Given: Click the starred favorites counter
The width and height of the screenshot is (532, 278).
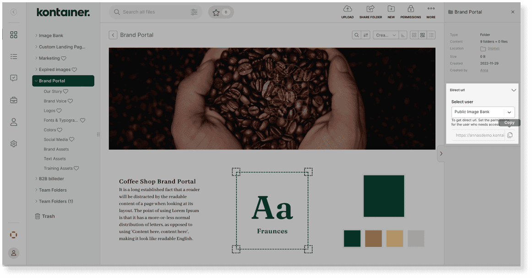Looking at the screenshot, I should [221, 12].
